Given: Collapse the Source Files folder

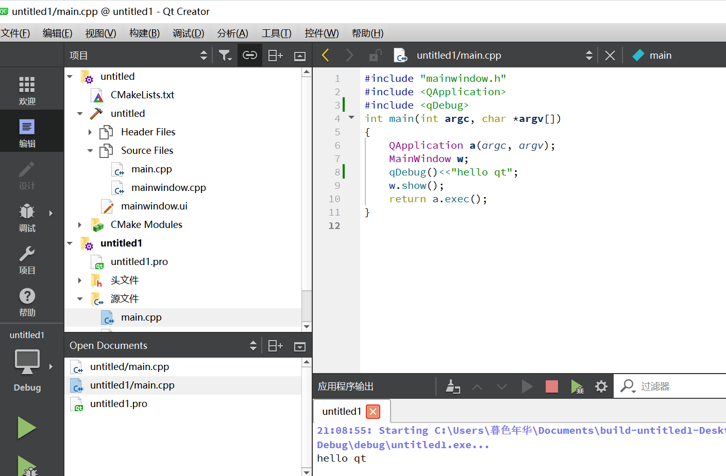Looking at the screenshot, I should tap(90, 151).
